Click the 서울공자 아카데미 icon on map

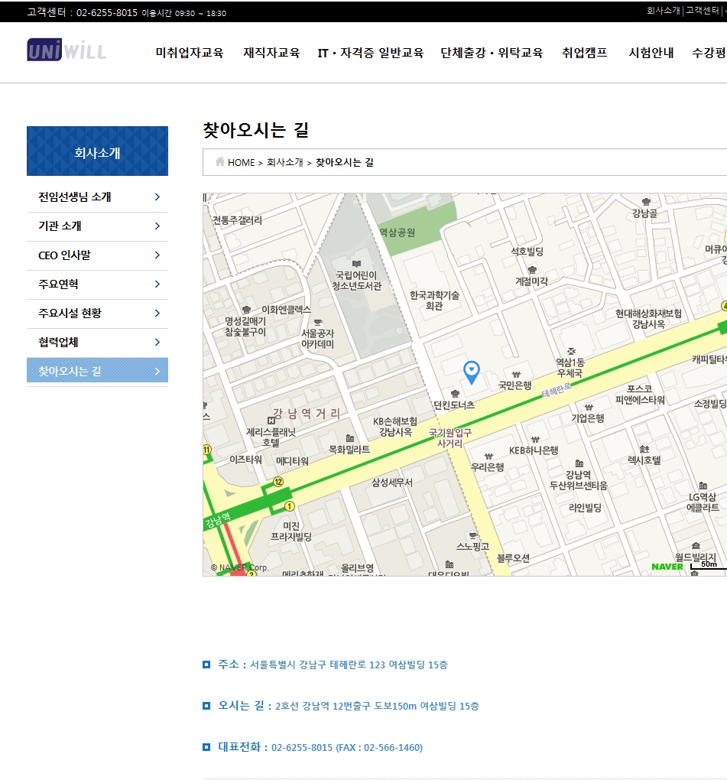pyautogui.click(x=318, y=322)
